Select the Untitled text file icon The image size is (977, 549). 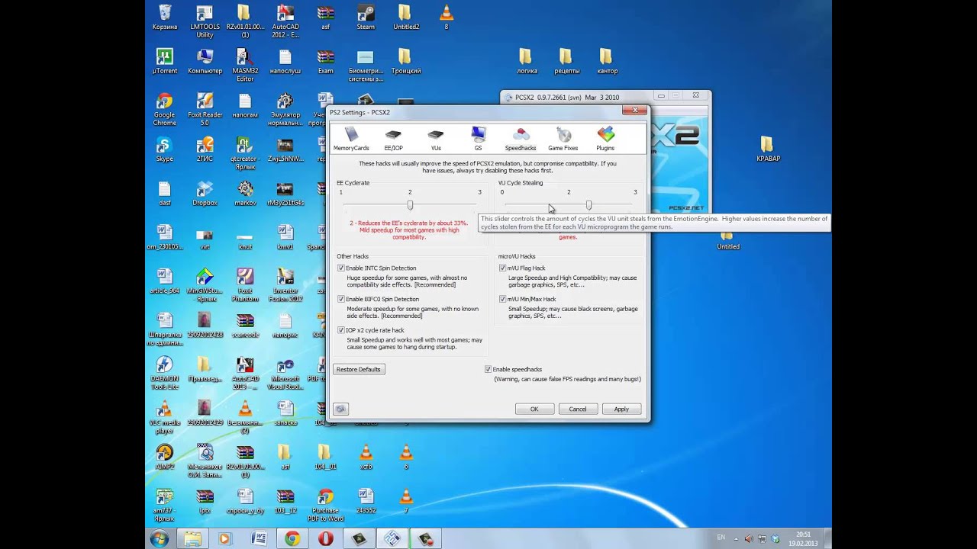coord(728,238)
